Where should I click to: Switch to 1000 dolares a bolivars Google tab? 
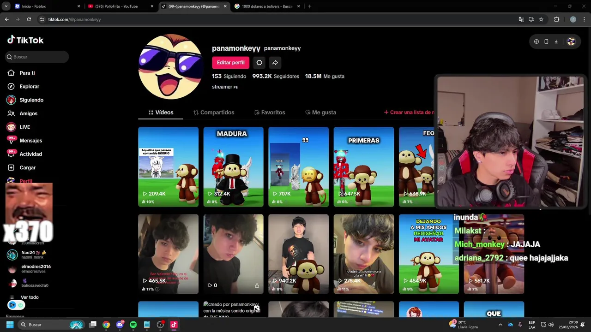click(267, 6)
